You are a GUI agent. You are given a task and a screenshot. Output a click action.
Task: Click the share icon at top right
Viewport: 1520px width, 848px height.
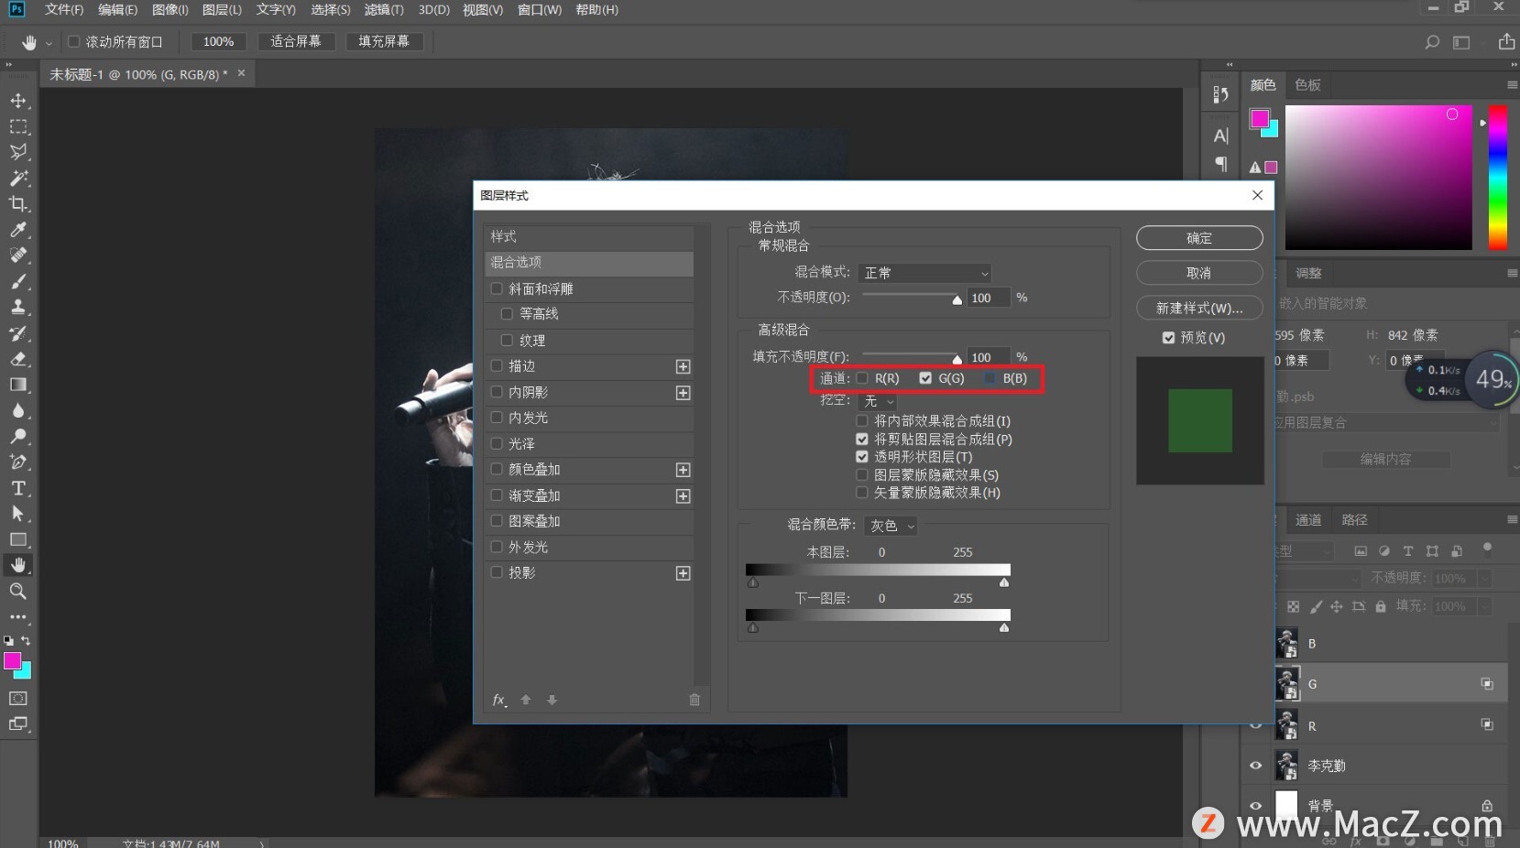[1506, 41]
